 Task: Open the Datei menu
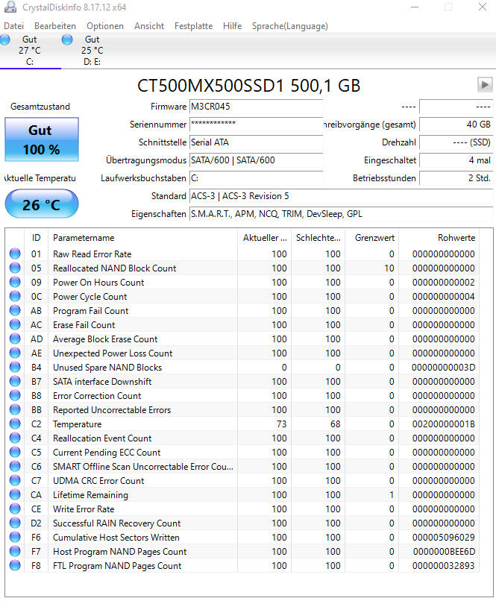pos(14,26)
